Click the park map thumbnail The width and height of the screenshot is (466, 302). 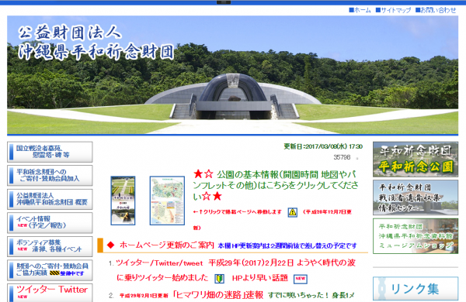coord(167,201)
